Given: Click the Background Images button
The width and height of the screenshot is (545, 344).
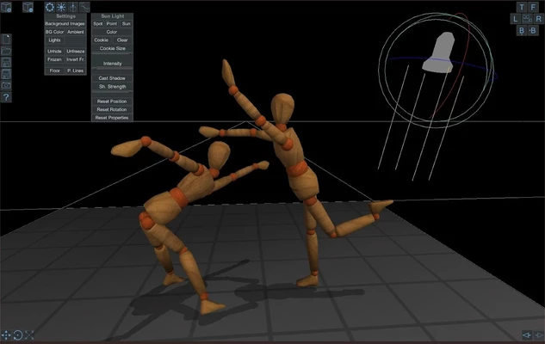Looking at the screenshot, I should point(65,23).
